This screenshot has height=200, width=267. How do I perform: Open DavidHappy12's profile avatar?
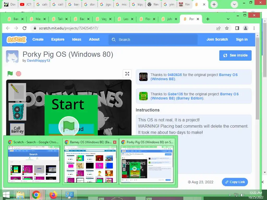coord(12,57)
